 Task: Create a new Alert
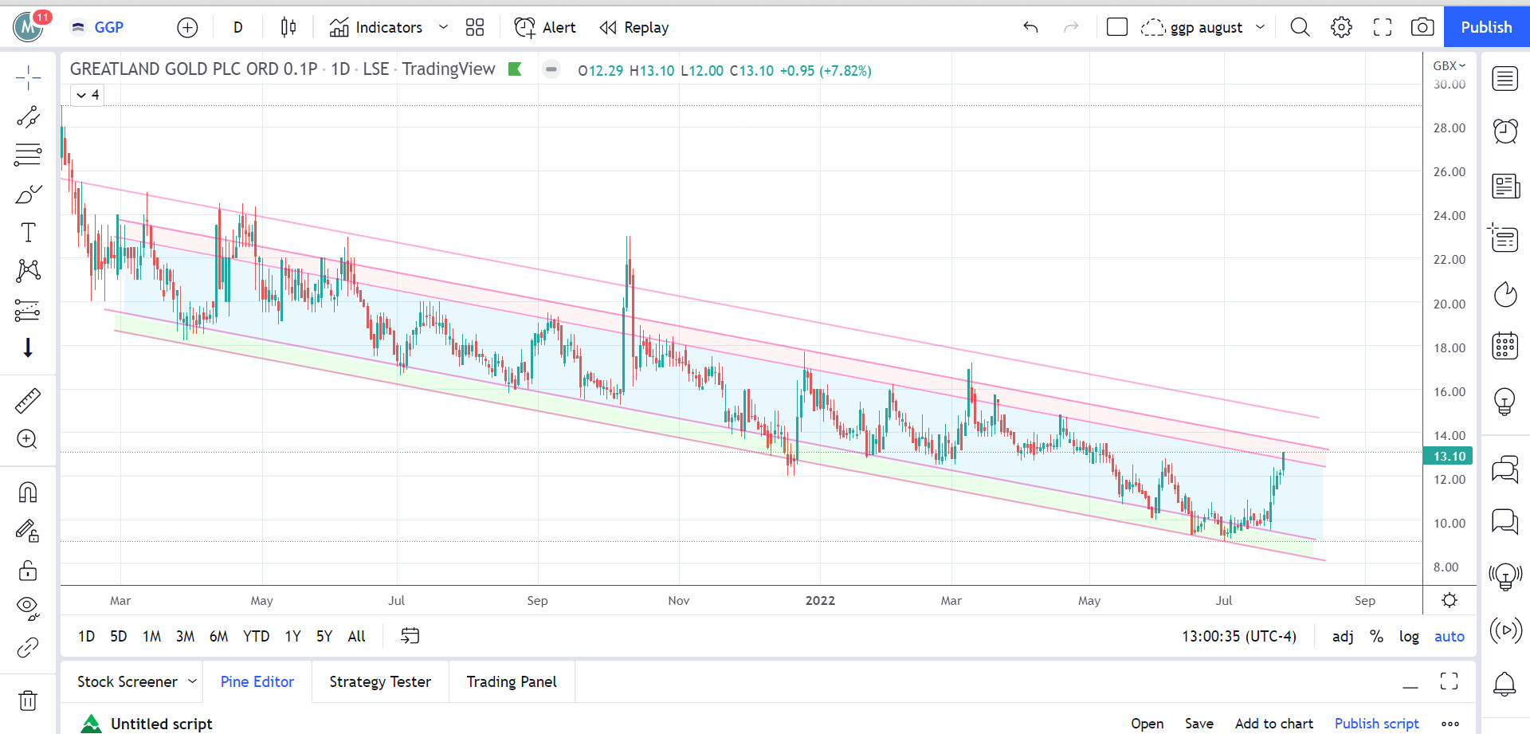click(545, 27)
